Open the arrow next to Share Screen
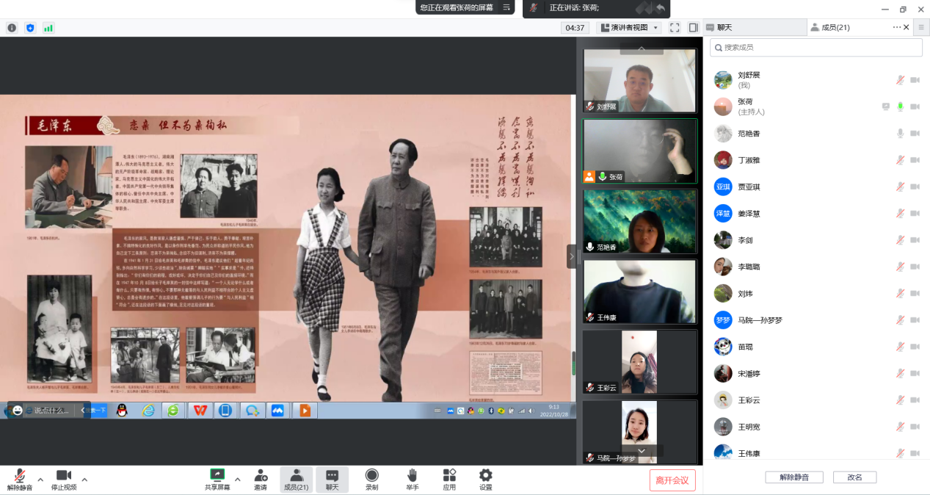The height and width of the screenshot is (495, 930). 237,480
